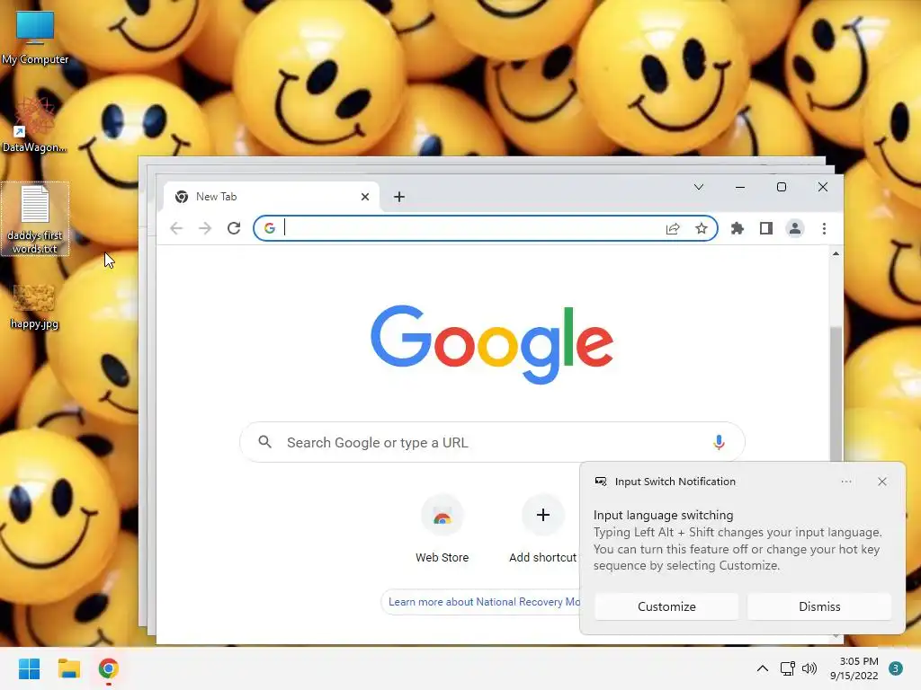Open the Chrome Extensions puzzle icon
The width and height of the screenshot is (921, 690).
738,228
